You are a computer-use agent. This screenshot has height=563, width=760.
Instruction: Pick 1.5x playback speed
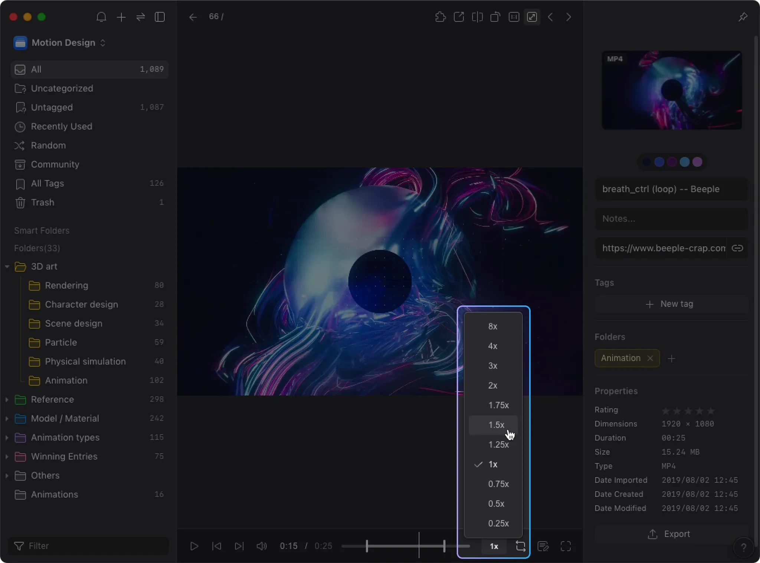[493, 425]
